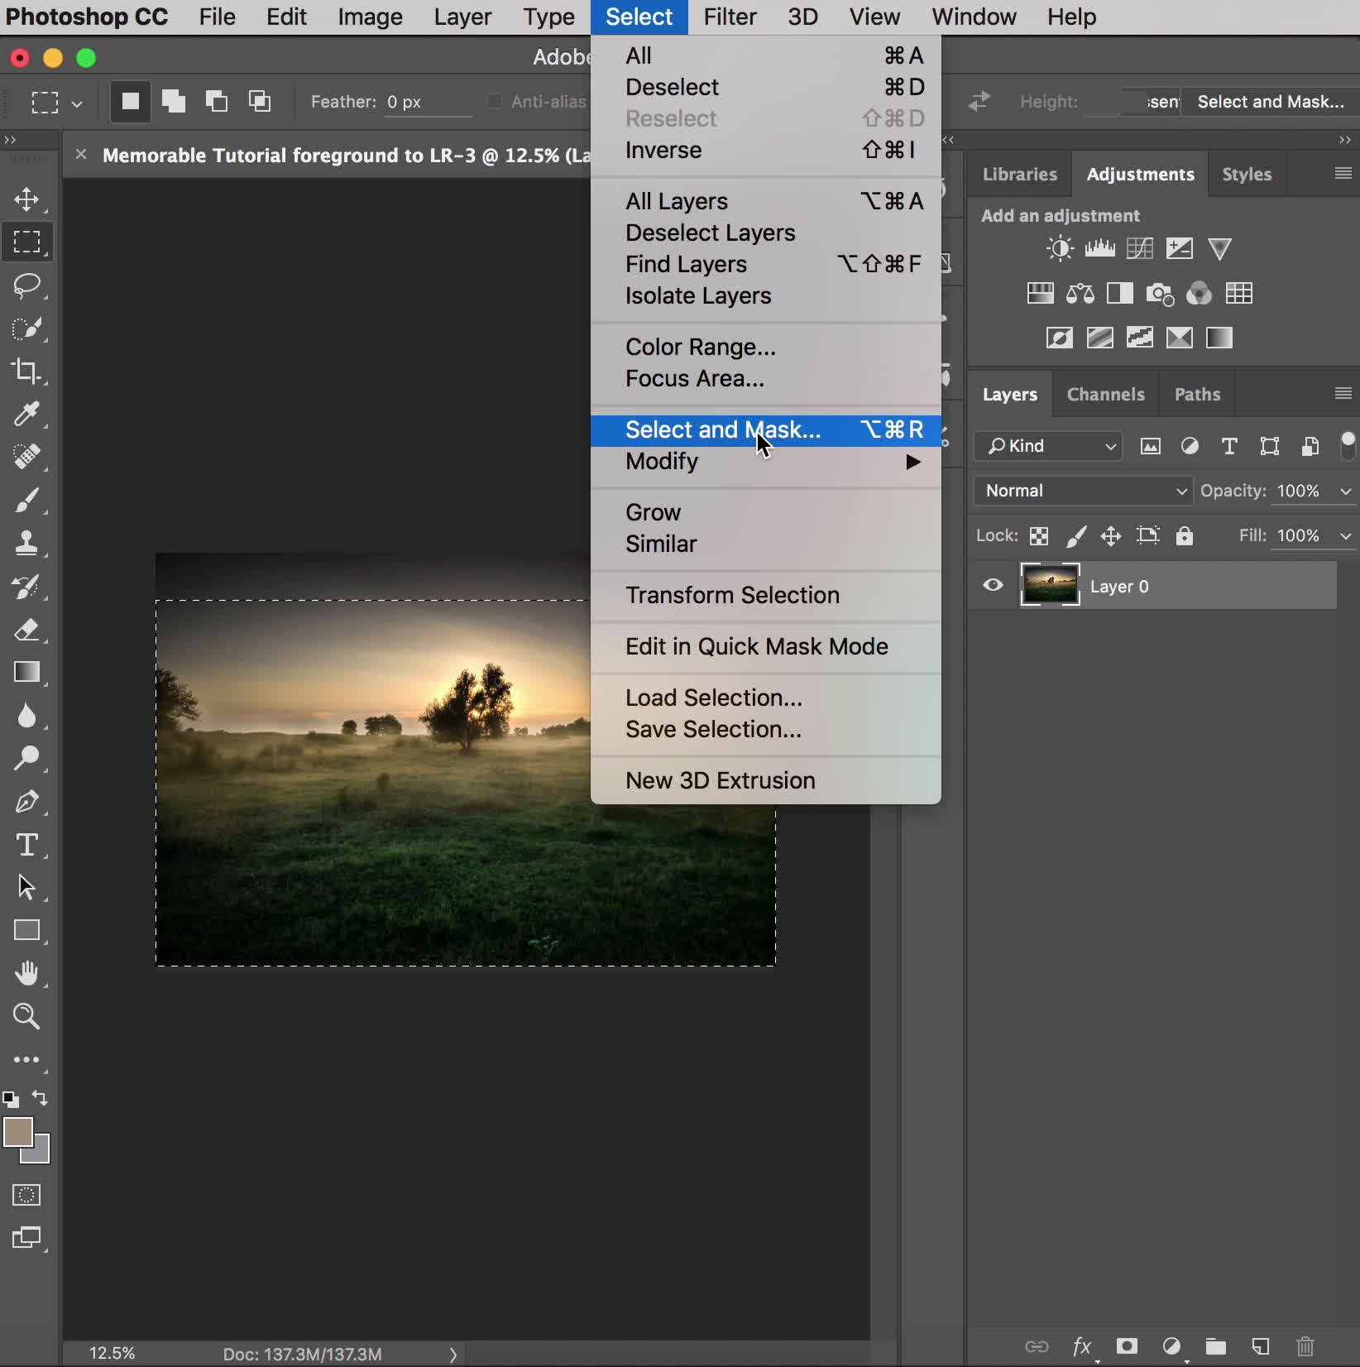Select the Crop tool

pyautogui.click(x=26, y=371)
